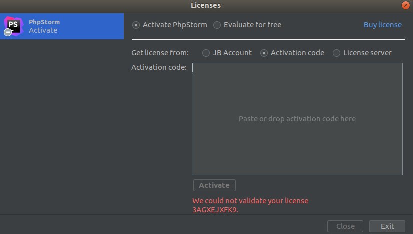The width and height of the screenshot is (413, 234).
Task: Open the Buy license link
Action: point(383,25)
